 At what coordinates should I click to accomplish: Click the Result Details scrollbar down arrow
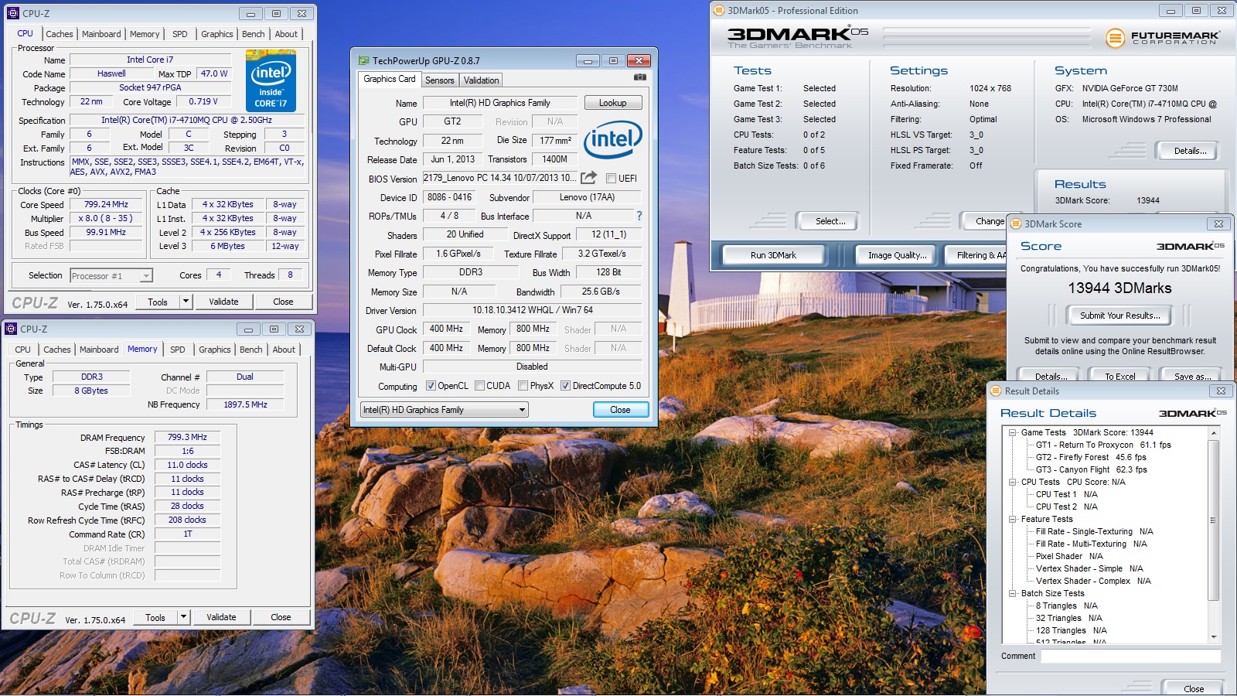1213,637
